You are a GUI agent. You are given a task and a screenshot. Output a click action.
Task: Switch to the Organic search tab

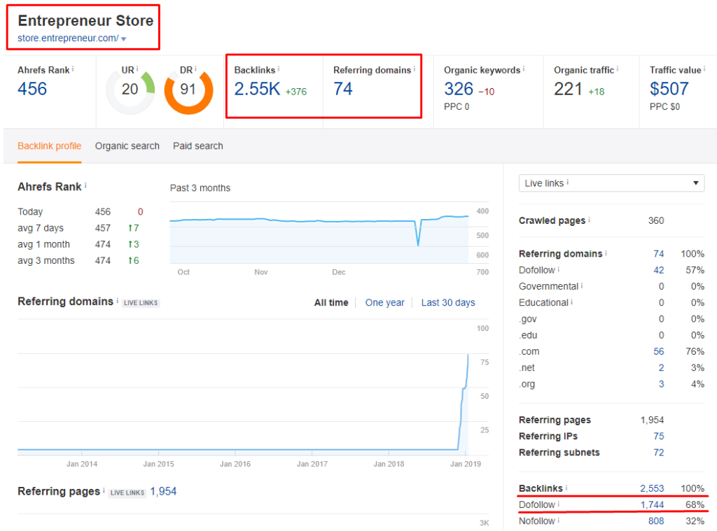pos(127,146)
